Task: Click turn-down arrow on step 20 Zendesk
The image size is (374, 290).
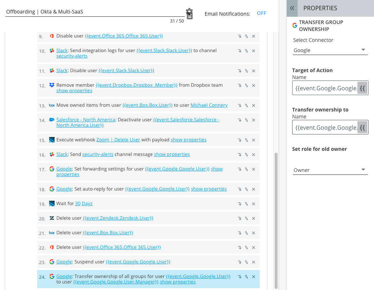Action: pyautogui.click(x=239, y=219)
